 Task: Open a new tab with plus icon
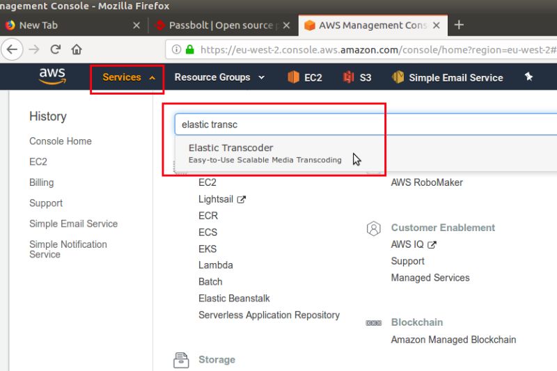[459, 25]
